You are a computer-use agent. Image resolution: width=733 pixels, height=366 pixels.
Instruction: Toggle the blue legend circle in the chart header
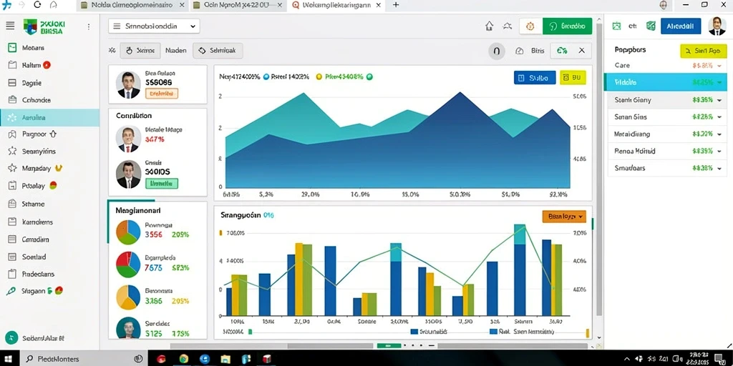266,76
